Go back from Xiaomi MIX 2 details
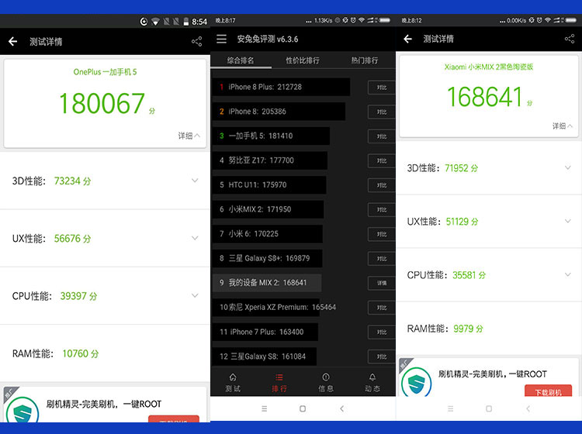582x434 pixels. coord(408,39)
